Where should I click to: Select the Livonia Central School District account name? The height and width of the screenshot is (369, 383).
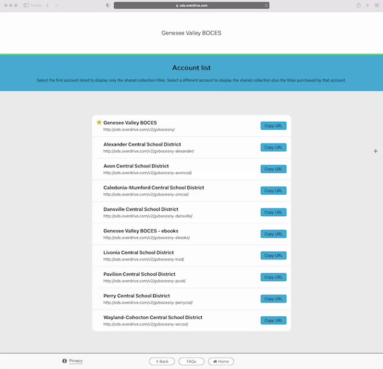pos(138,253)
